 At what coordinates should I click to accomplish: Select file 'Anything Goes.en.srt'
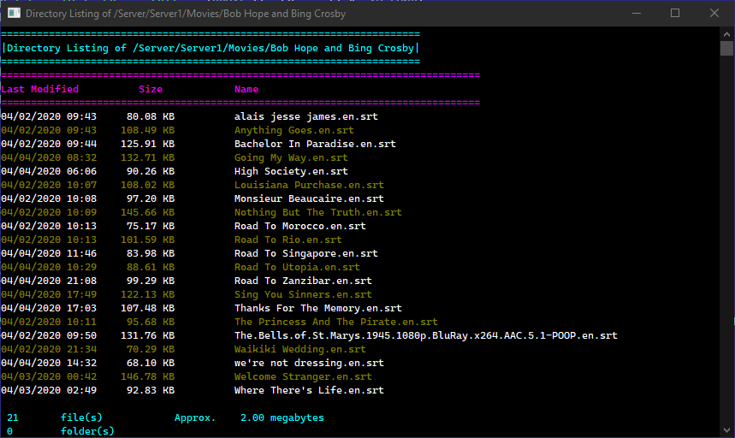[293, 130]
